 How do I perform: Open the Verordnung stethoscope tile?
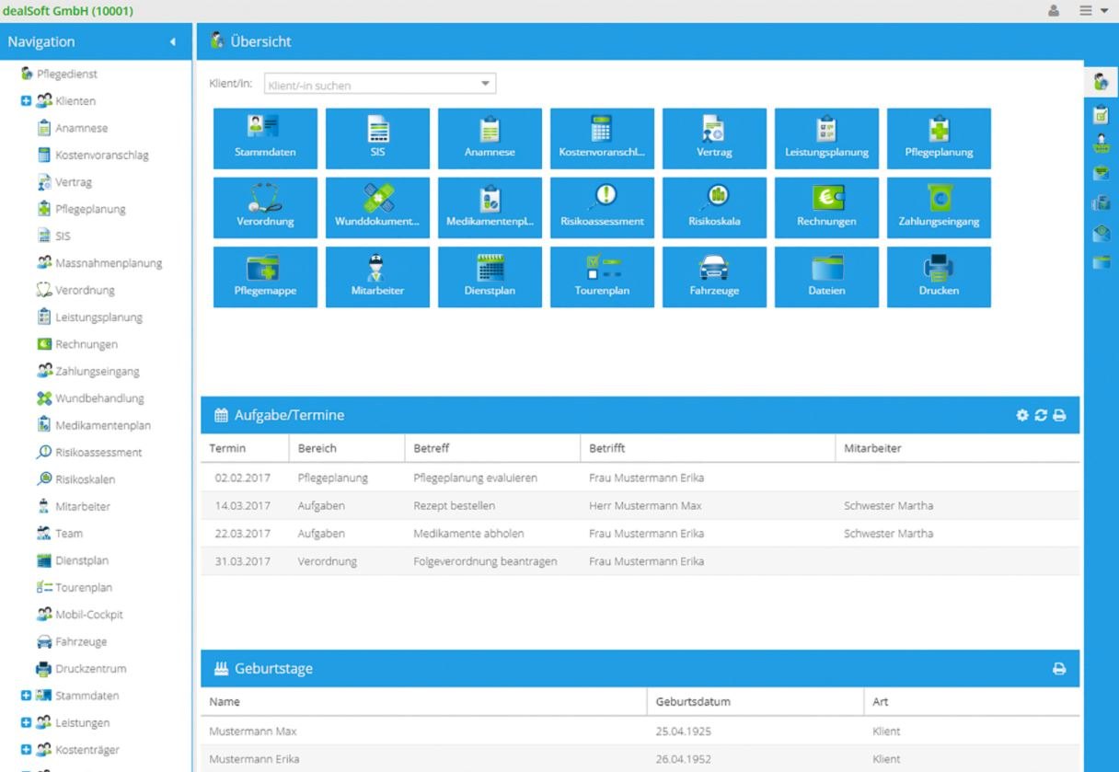[x=265, y=207]
